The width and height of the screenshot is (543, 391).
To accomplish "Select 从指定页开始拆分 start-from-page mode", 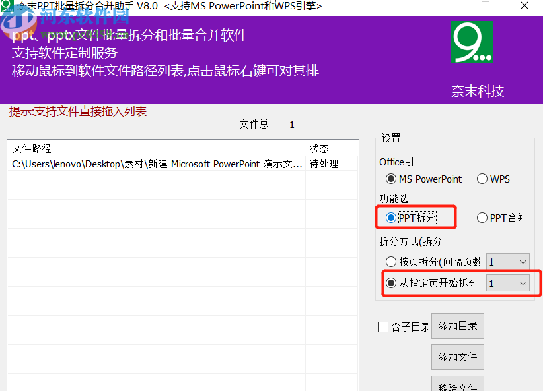I will point(390,283).
